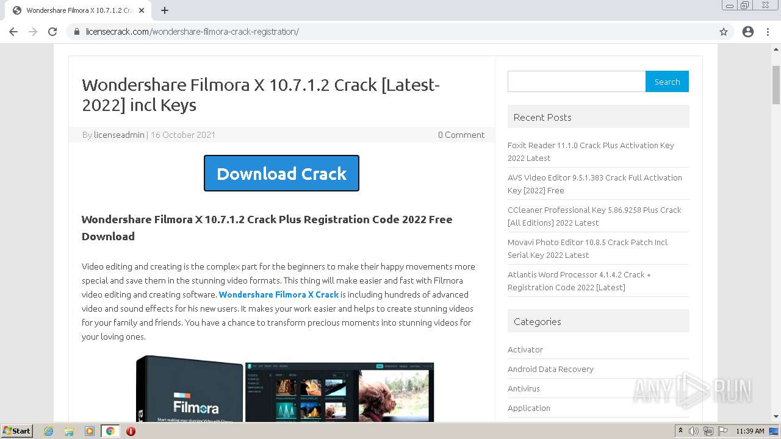Screen dimensions: 781x439
Task: Open Atlantis Word Processor 4.1.4.2 Crack post
Action: [x=579, y=280]
